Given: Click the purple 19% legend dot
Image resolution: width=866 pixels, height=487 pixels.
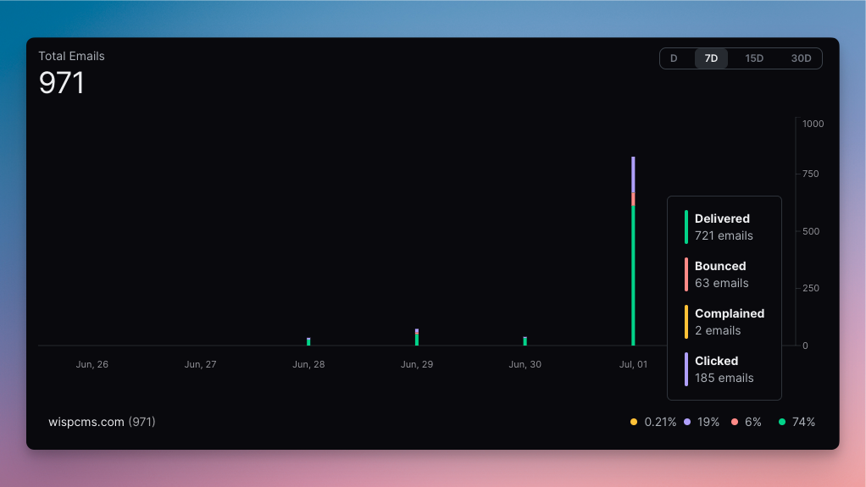Looking at the screenshot, I should click(x=687, y=422).
